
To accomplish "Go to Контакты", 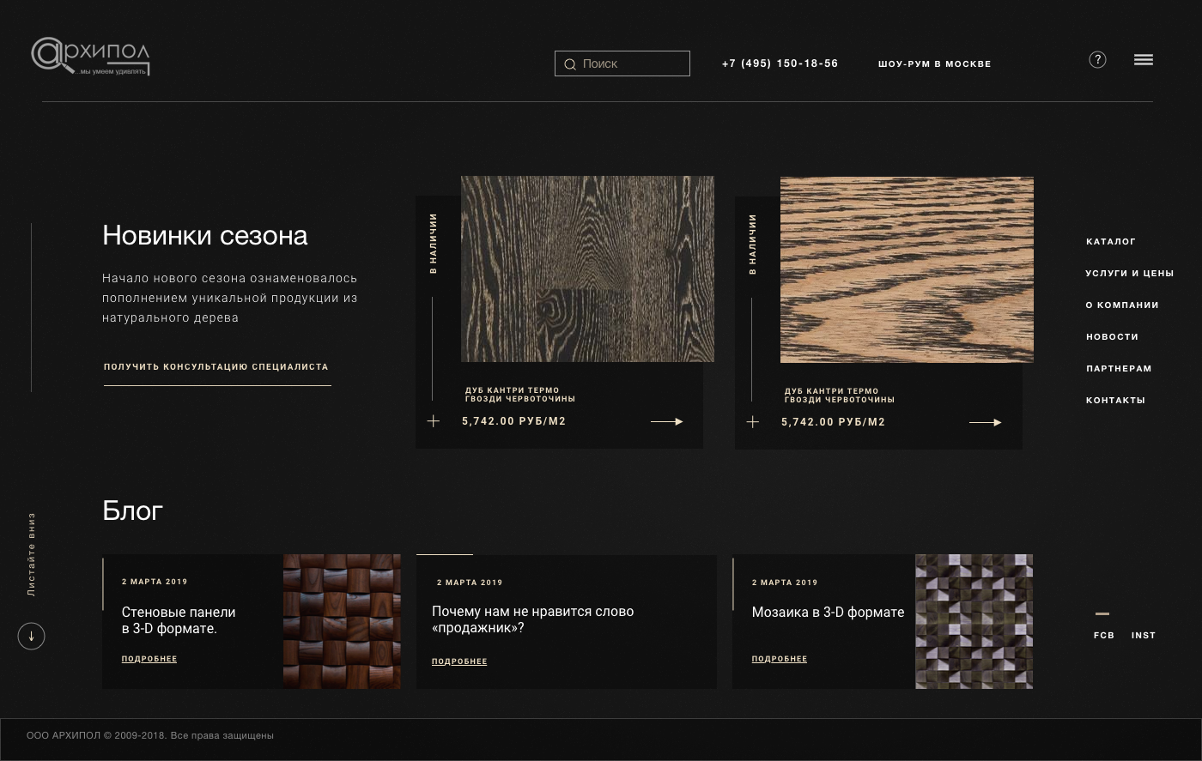I will (1115, 401).
